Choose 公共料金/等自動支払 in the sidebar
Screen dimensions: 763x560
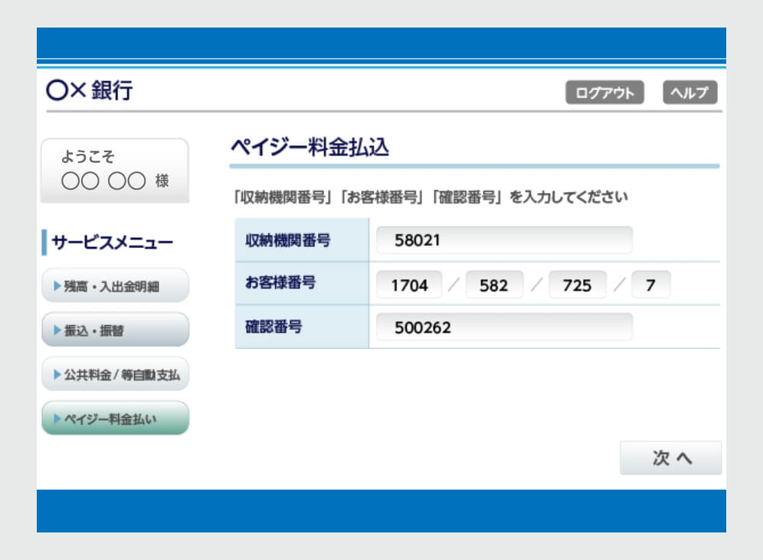(115, 374)
